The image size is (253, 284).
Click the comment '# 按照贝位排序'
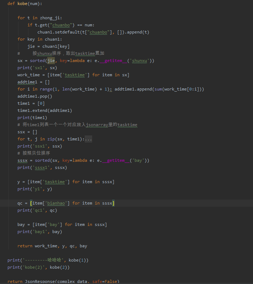(34, 153)
